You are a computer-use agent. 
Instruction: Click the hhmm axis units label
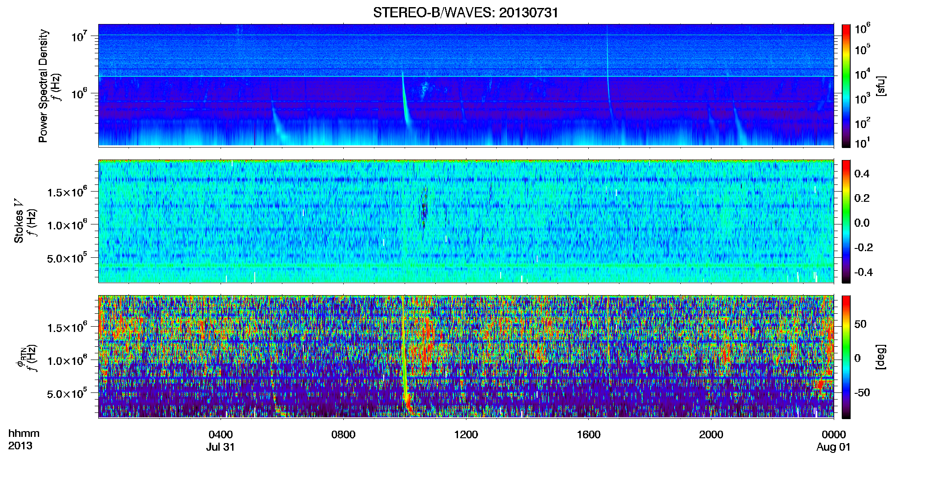coord(24,434)
